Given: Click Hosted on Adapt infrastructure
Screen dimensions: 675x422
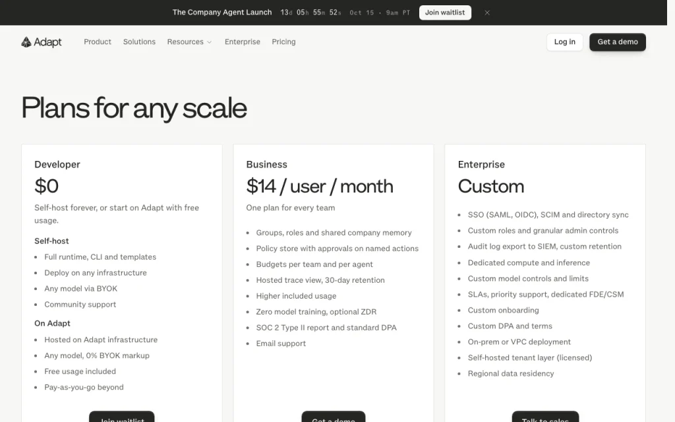Looking at the screenshot, I should pos(101,340).
